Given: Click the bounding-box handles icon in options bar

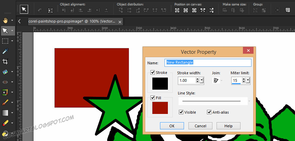Looking at the screenshot, I should (x=50, y=10).
